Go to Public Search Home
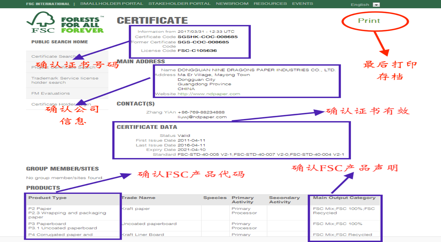 click(60, 42)
